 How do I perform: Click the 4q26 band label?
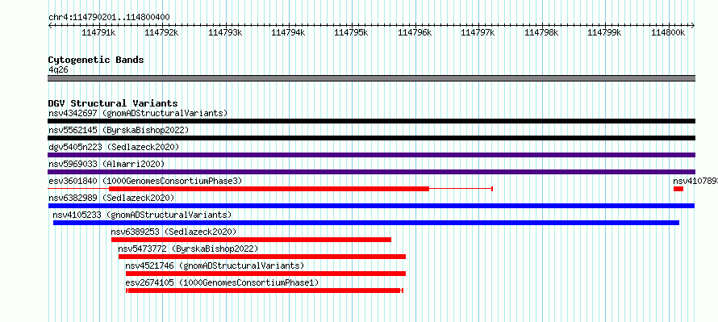(x=58, y=69)
